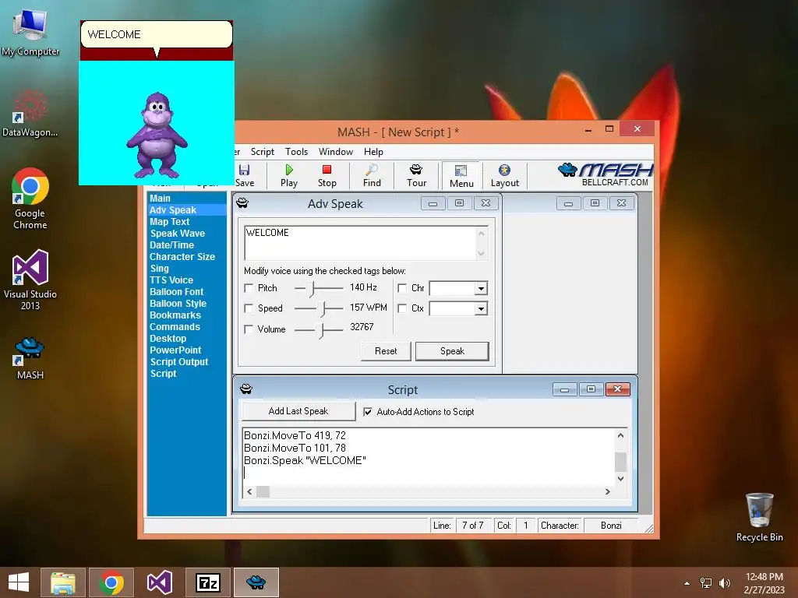This screenshot has width=798, height=598.
Task: Enable the Volume checkbox
Action: click(x=249, y=329)
